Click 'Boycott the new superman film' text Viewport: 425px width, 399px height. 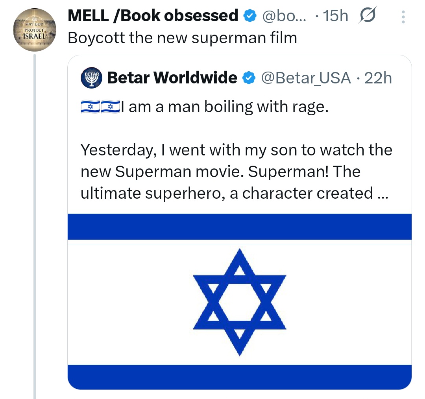click(x=182, y=38)
